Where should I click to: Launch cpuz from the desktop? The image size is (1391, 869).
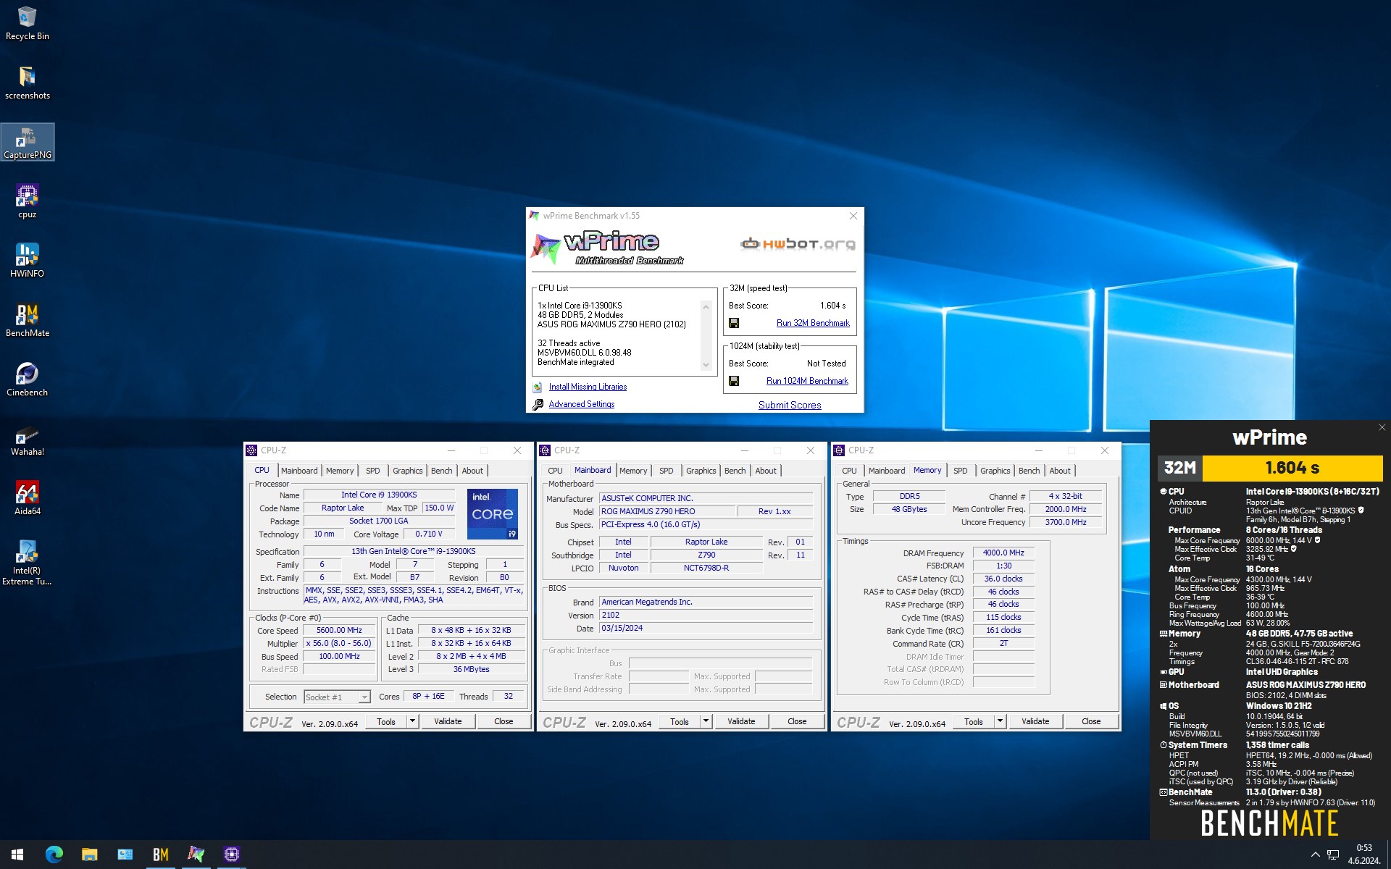[27, 201]
